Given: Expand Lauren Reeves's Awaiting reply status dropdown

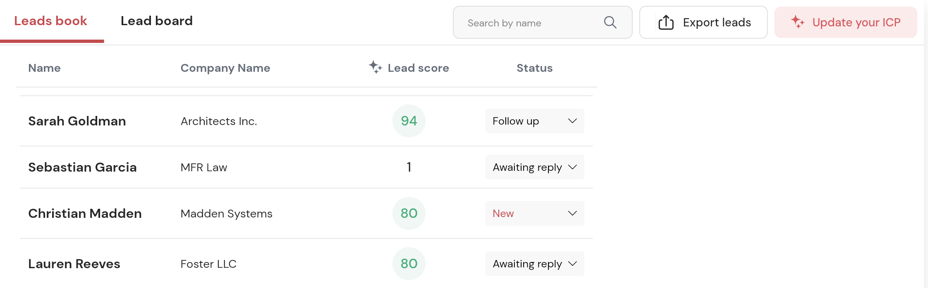Looking at the screenshot, I should 534,264.
